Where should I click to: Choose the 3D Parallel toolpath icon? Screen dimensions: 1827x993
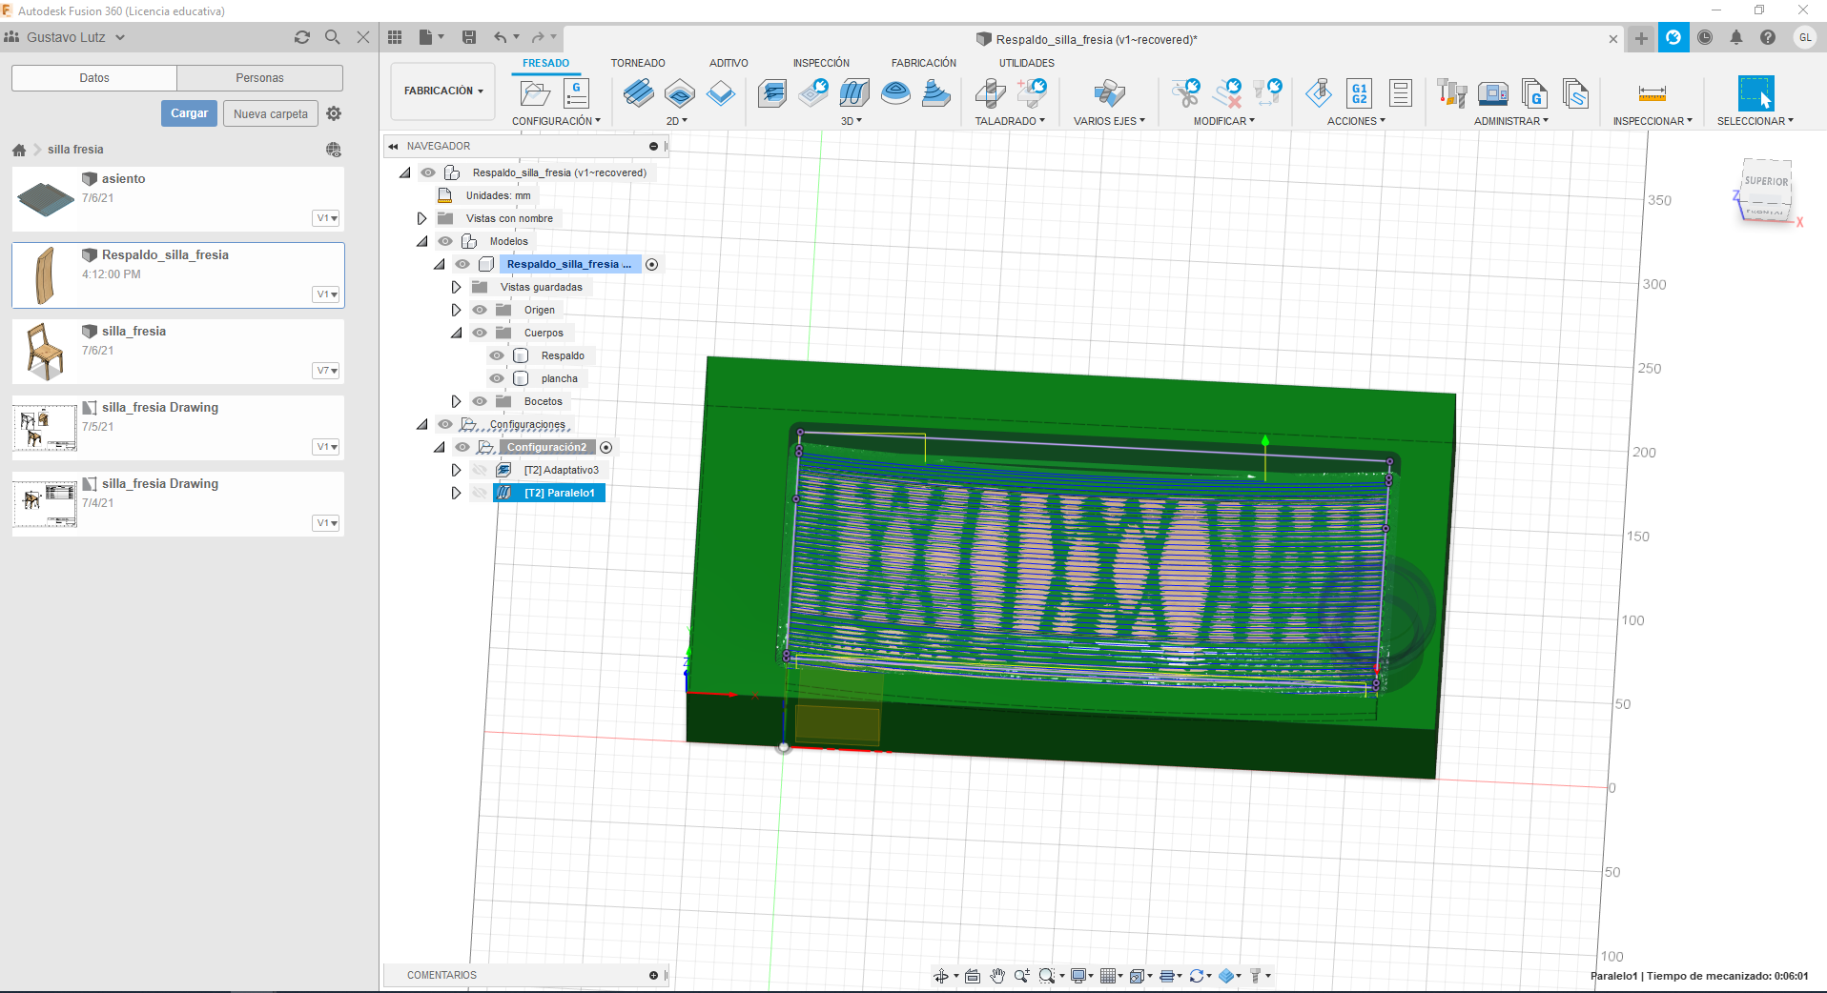tap(854, 93)
